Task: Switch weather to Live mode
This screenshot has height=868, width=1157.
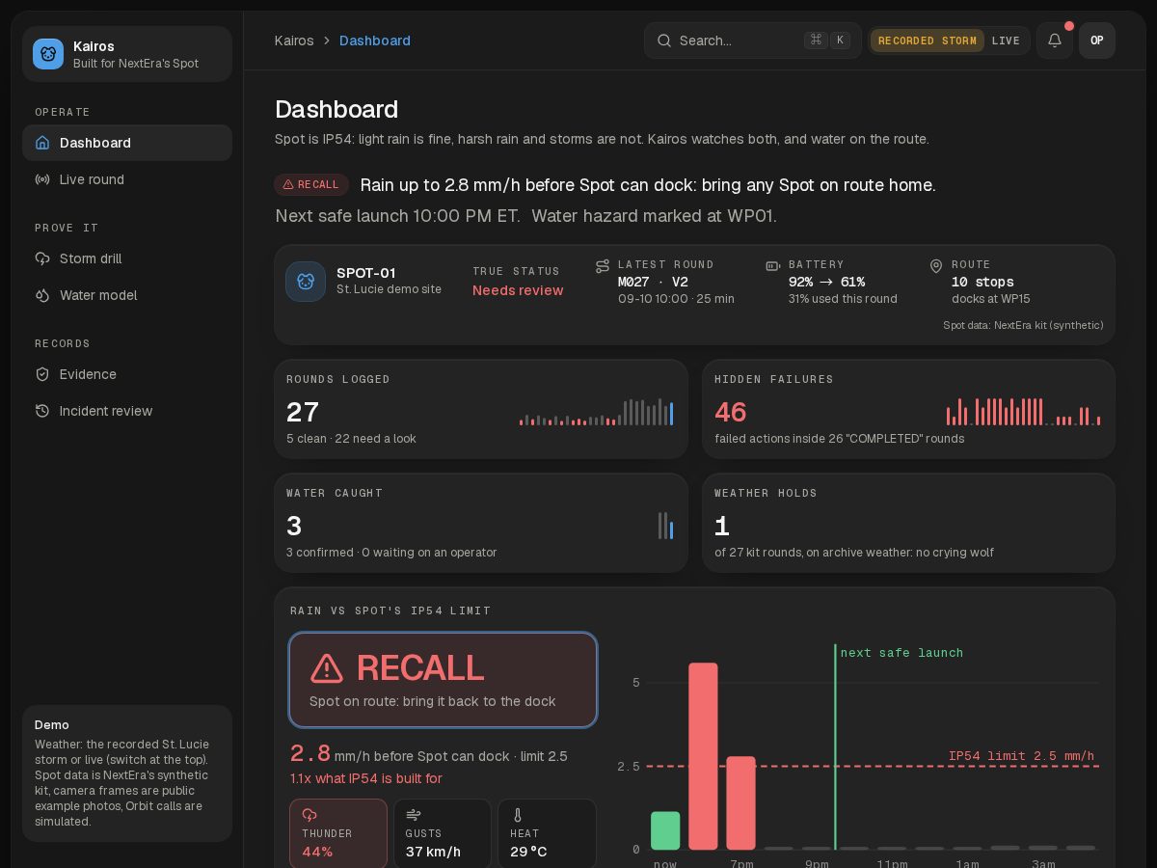Action: tap(1006, 41)
